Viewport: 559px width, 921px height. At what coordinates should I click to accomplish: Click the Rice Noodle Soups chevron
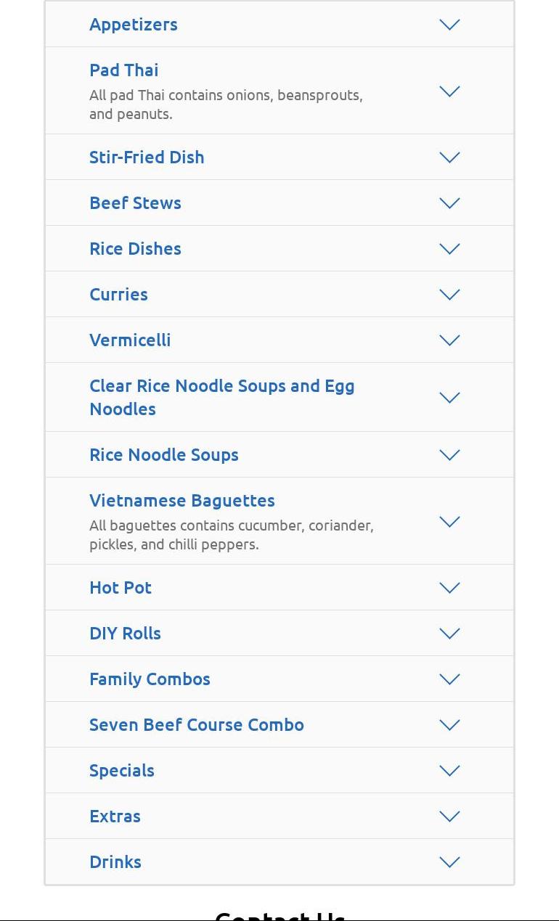click(449, 455)
